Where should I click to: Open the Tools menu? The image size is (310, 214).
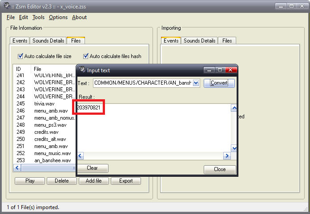point(38,17)
